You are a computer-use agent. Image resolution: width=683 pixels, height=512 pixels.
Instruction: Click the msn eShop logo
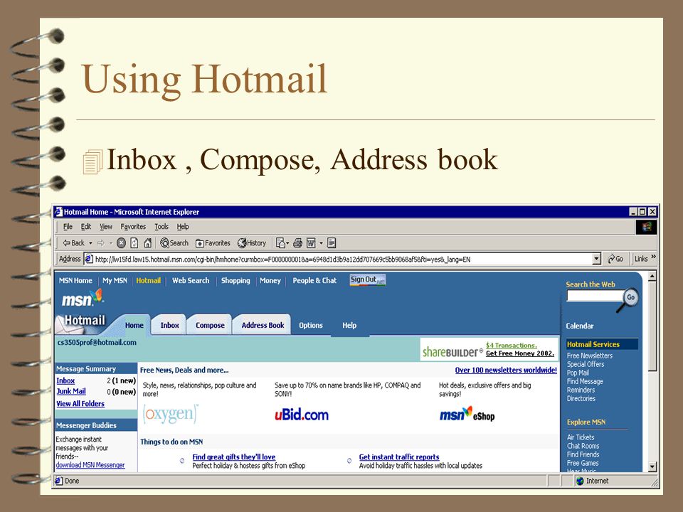point(467,415)
